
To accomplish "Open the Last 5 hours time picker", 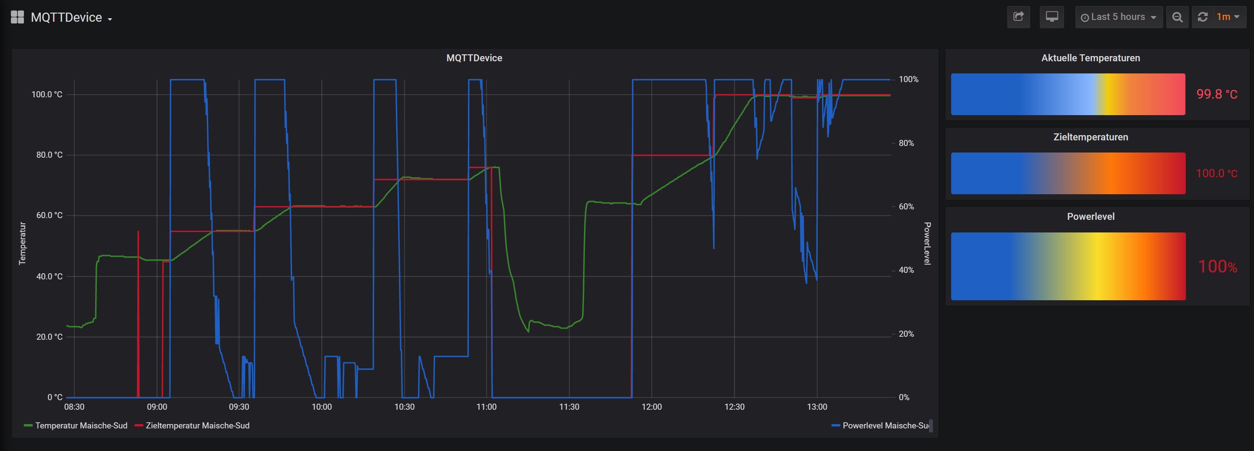I will [x=1118, y=17].
